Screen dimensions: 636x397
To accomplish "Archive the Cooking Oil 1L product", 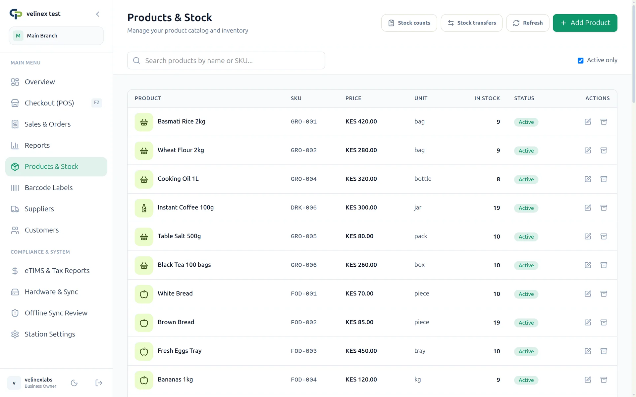I will (x=604, y=179).
